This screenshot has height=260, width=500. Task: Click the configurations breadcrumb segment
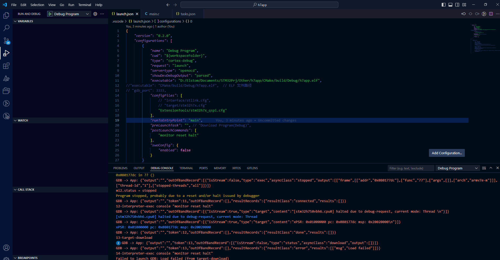[170, 21]
